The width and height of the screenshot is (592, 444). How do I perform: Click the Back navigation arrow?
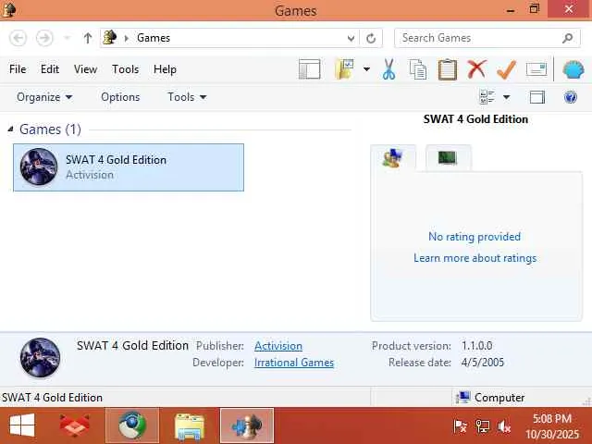pos(18,38)
